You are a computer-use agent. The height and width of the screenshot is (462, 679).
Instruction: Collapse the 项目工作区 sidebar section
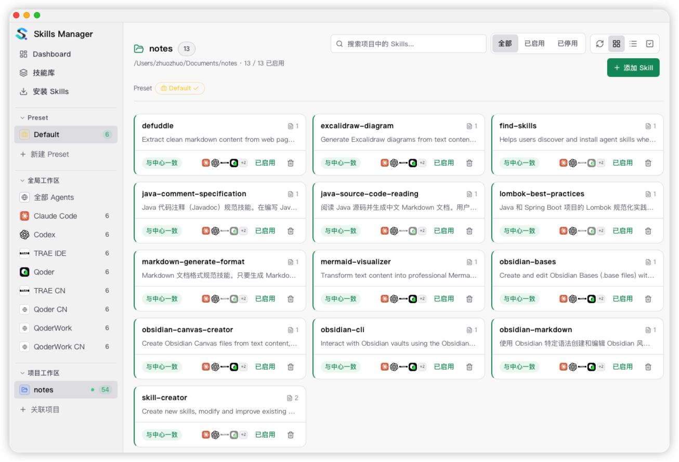(40, 373)
